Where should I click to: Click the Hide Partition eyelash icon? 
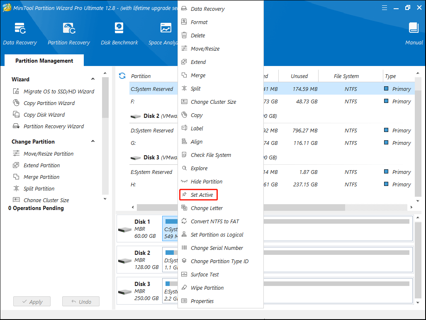184,181
